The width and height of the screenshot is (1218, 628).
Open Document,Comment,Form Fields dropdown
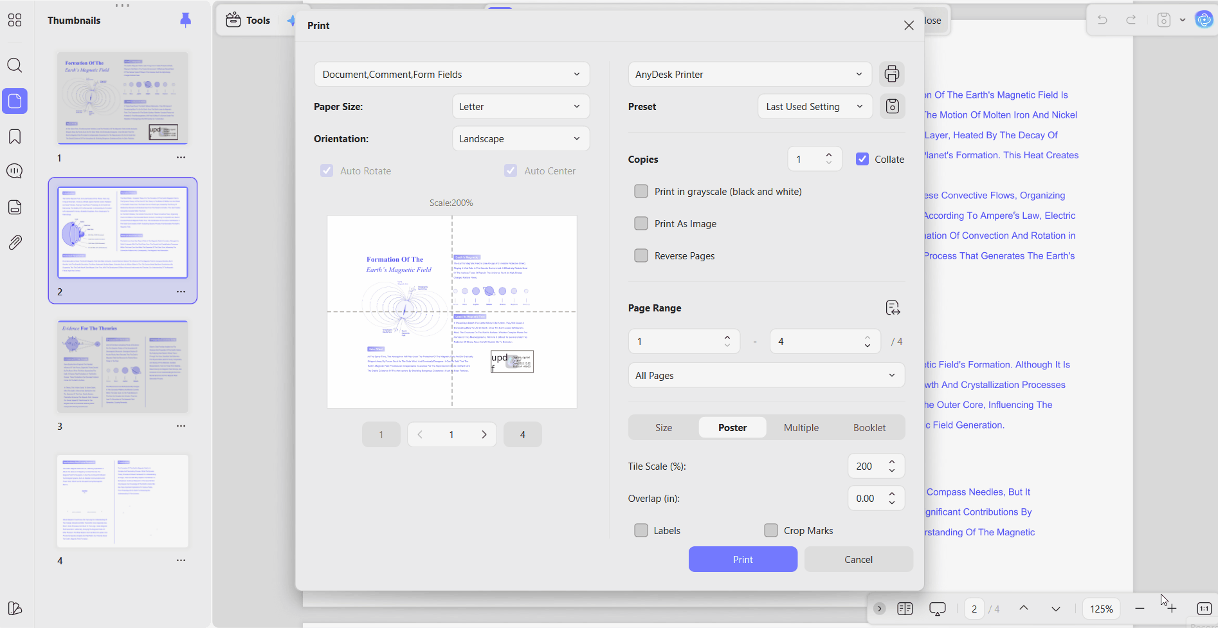[451, 74]
